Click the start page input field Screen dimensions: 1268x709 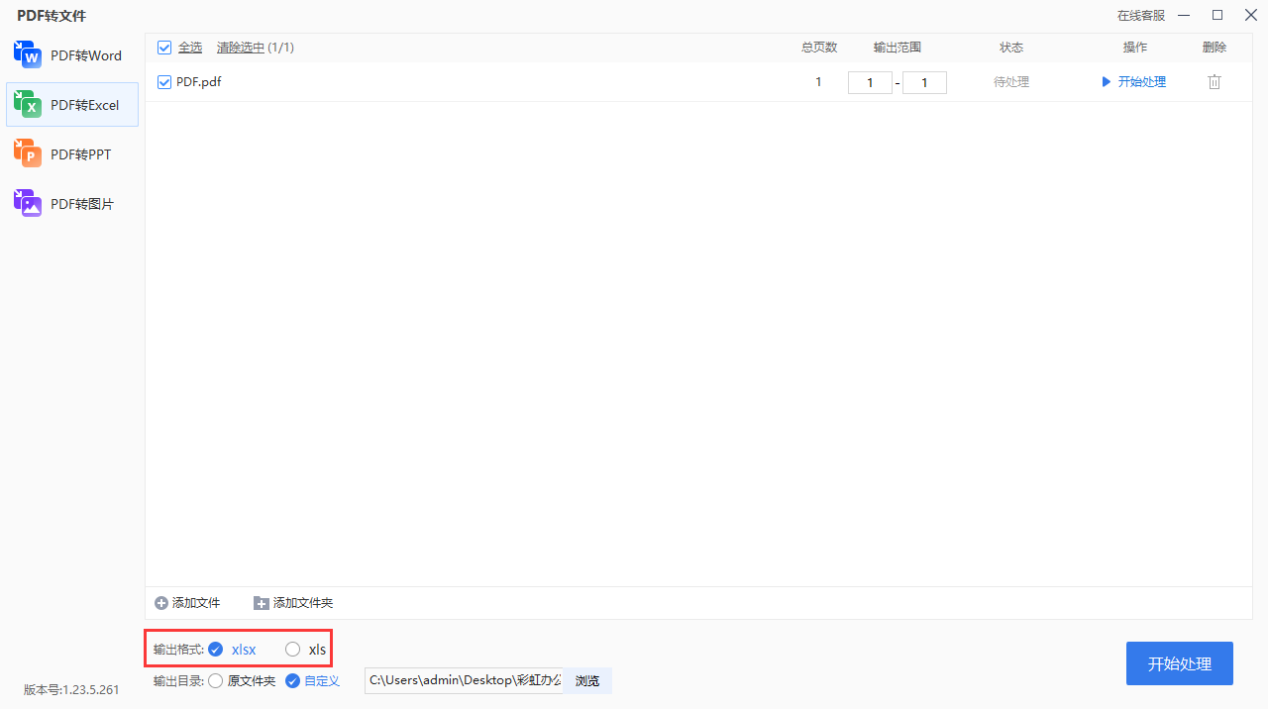pos(870,82)
